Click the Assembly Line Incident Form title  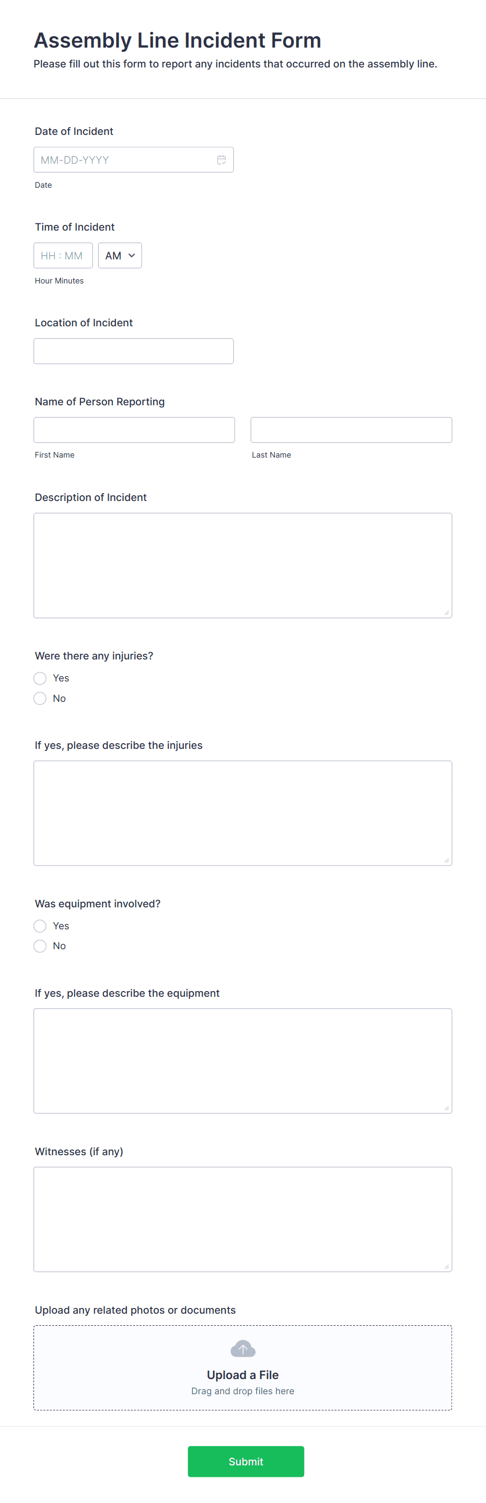[177, 40]
